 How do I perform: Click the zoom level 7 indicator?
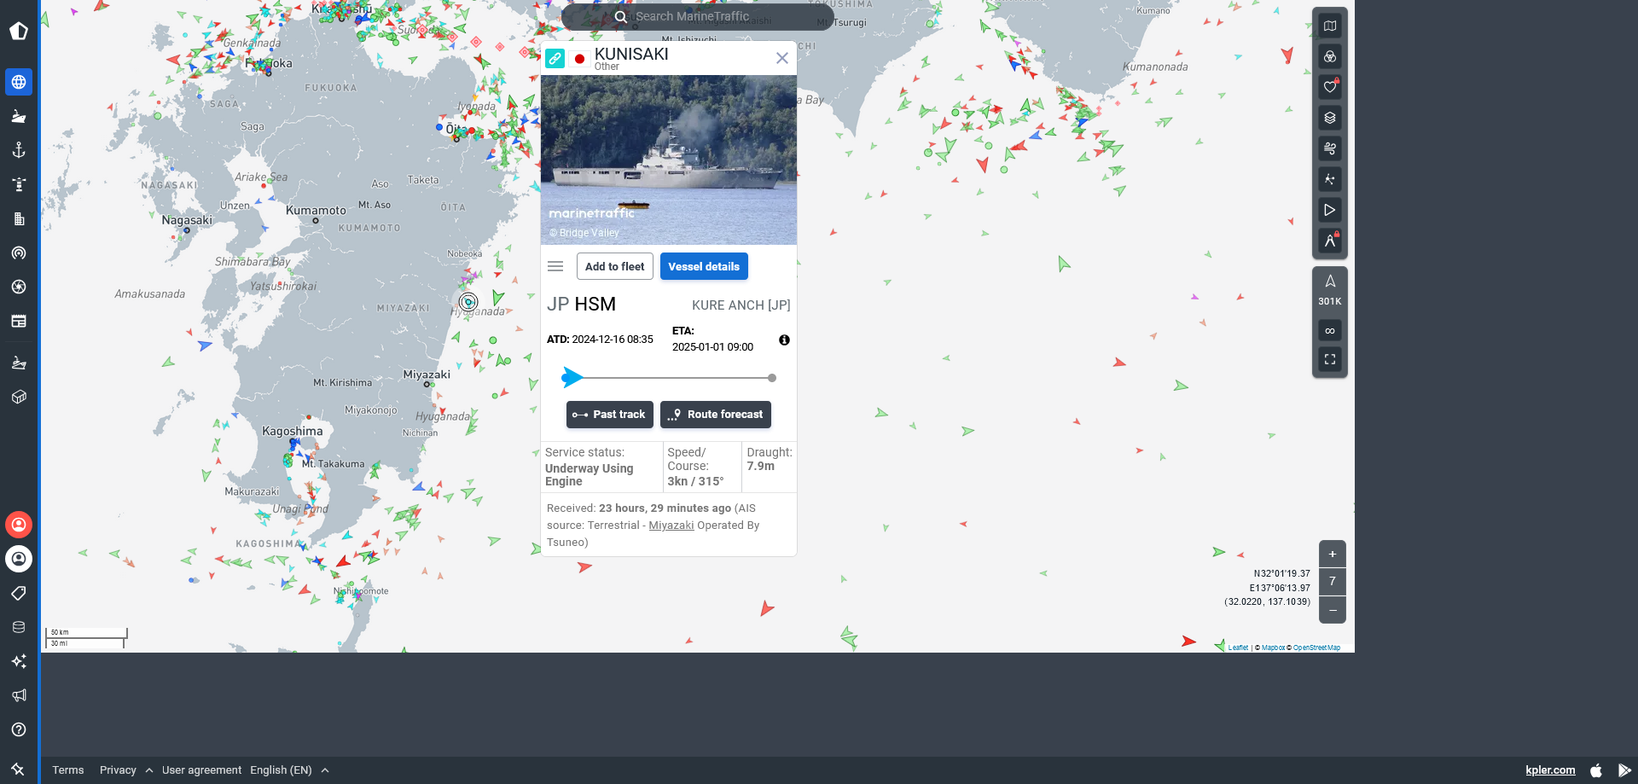pos(1333,582)
